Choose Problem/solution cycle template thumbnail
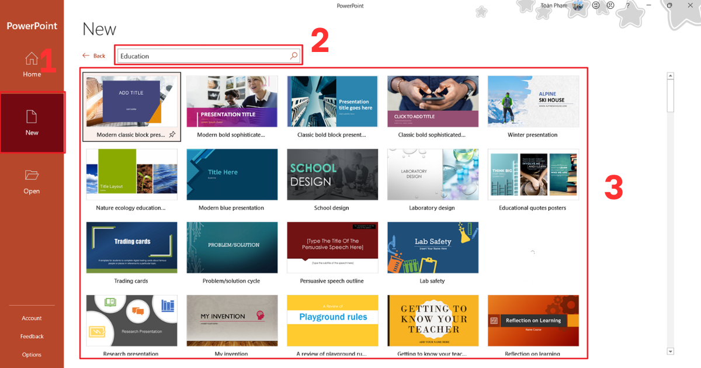This screenshot has height=368, width=701. (x=232, y=248)
